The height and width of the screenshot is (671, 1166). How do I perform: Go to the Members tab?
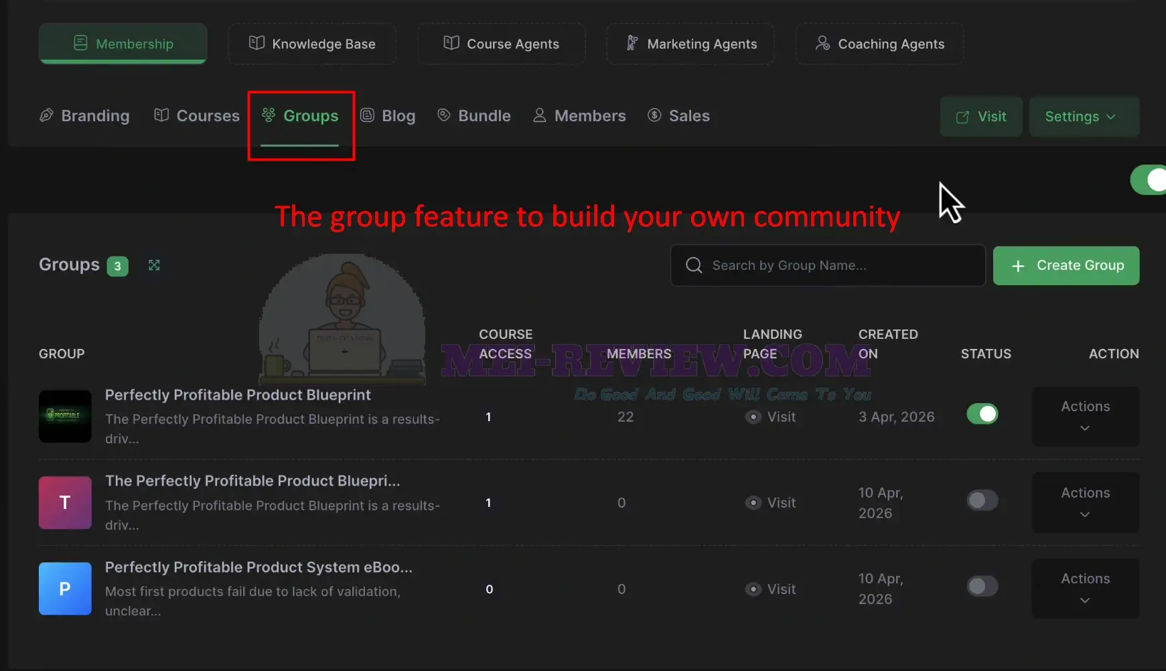[x=579, y=116]
